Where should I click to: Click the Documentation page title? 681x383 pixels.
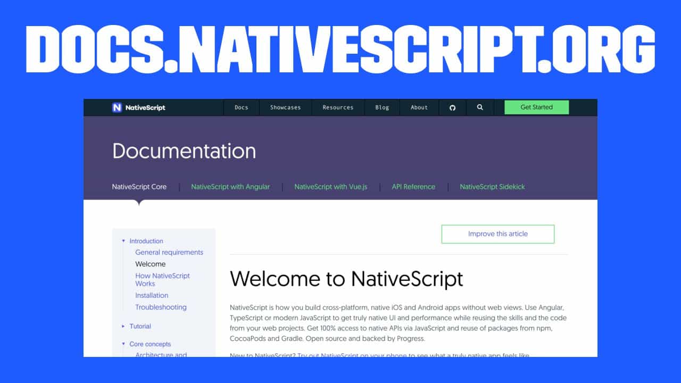point(184,151)
